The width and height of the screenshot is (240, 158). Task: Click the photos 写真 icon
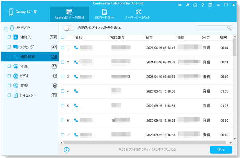pyautogui.click(x=16, y=66)
